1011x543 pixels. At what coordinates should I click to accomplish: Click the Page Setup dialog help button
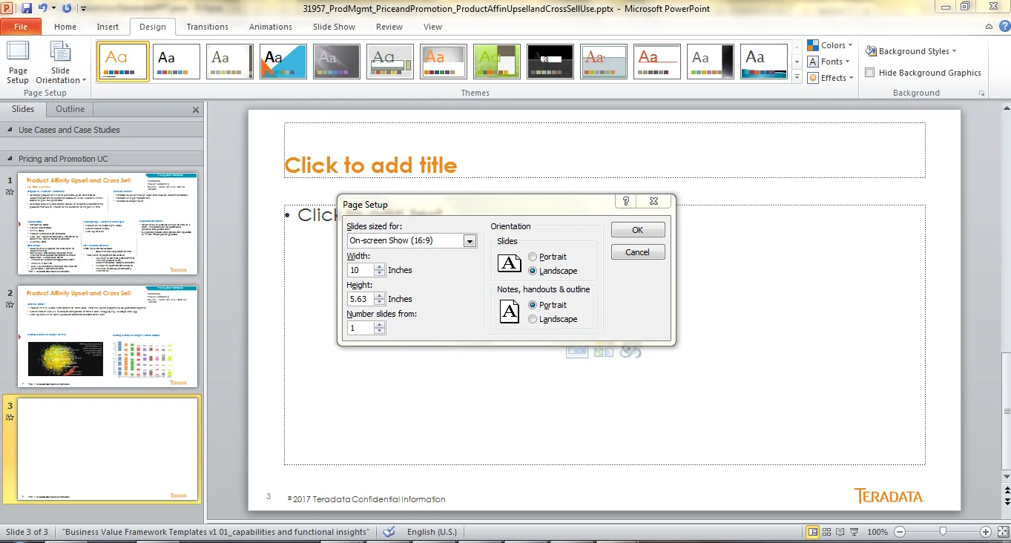click(x=626, y=201)
